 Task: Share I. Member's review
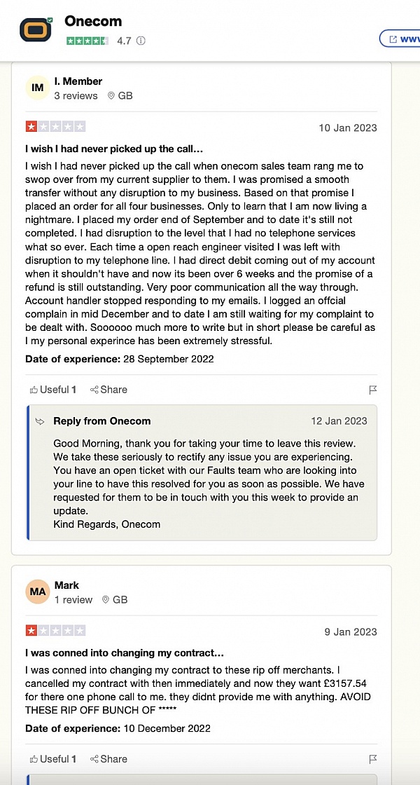tap(108, 390)
